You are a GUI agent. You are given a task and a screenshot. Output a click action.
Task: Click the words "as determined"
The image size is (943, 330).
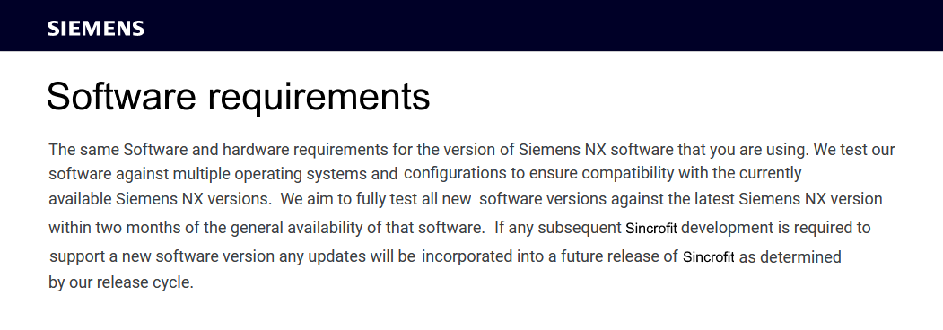(x=790, y=257)
